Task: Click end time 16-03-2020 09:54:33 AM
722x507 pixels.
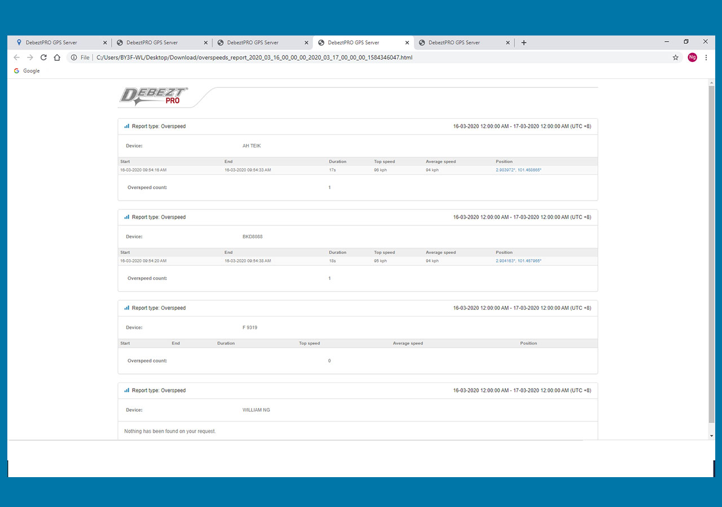Action: pos(248,170)
